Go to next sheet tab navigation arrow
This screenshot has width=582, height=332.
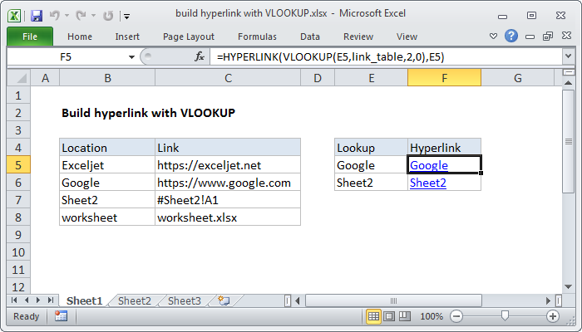38,300
